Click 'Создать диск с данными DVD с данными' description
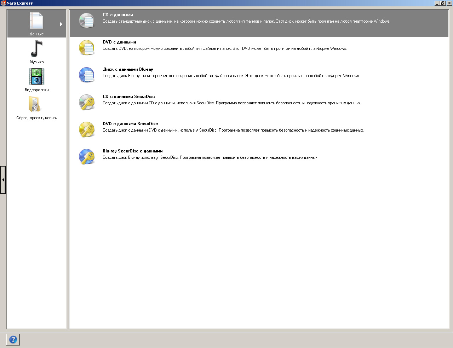 [x=233, y=130]
